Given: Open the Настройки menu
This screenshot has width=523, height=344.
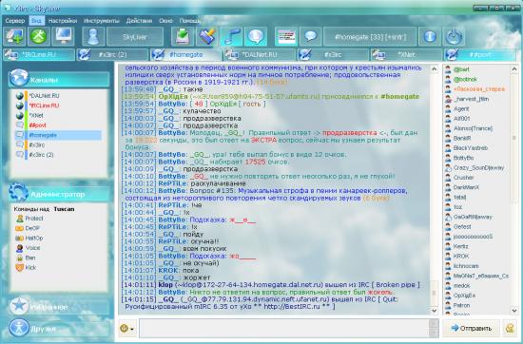Looking at the screenshot, I should tap(63, 21).
